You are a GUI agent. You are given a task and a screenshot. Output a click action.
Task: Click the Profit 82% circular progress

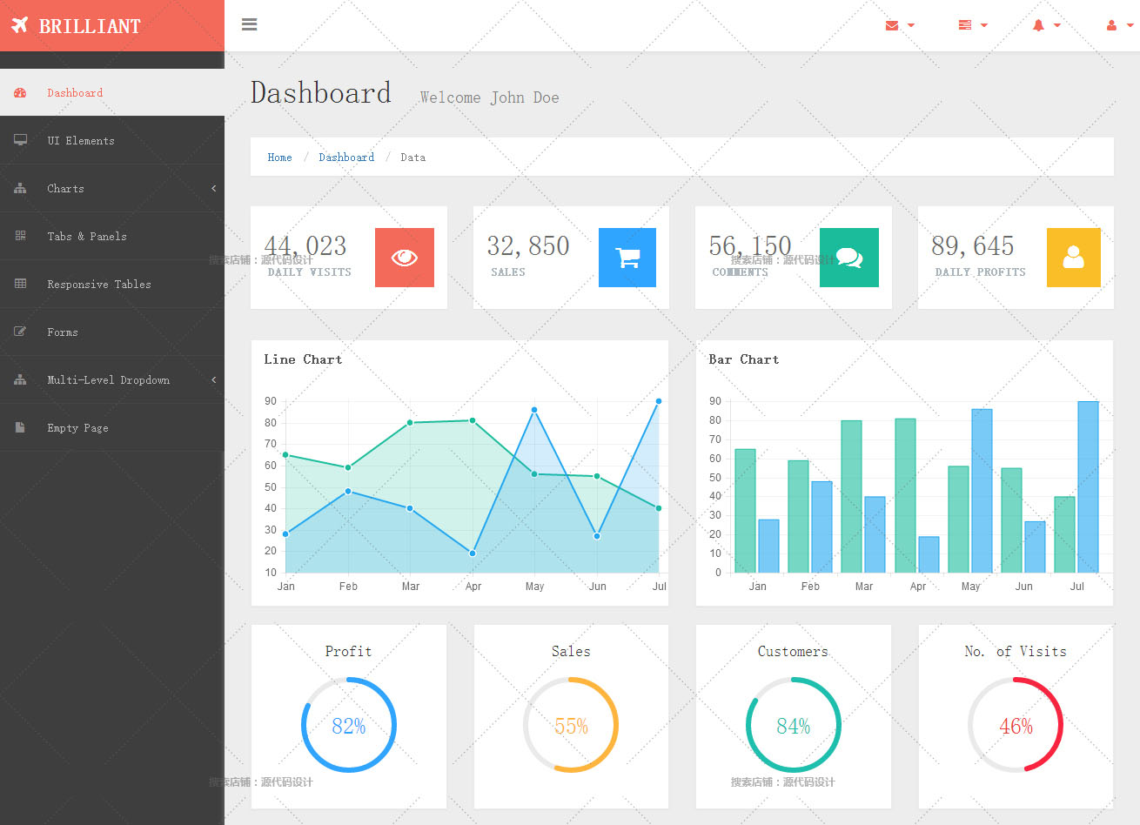point(349,725)
